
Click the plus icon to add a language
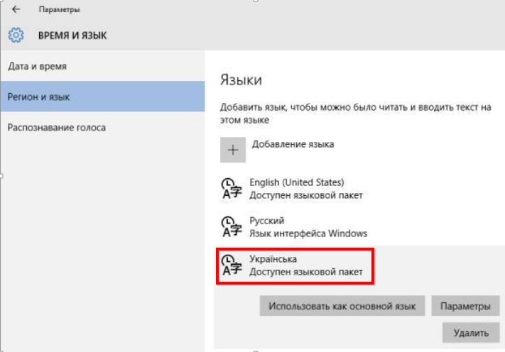click(232, 151)
